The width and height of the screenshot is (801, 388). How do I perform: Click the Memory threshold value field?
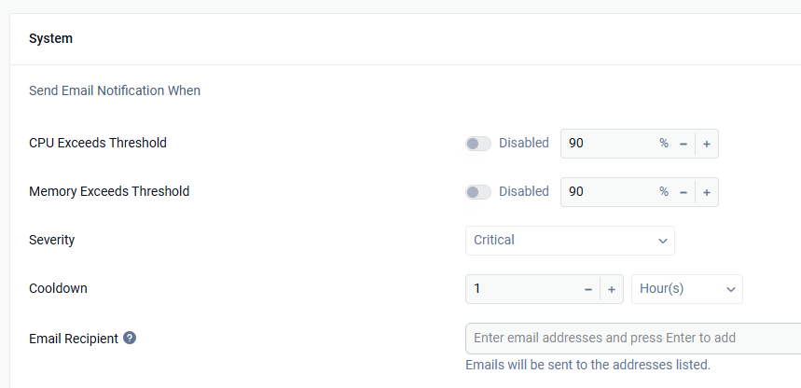(x=608, y=192)
